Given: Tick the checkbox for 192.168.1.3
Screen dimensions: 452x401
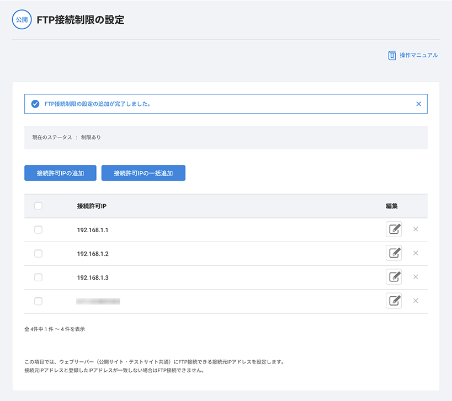Looking at the screenshot, I should coord(38,277).
